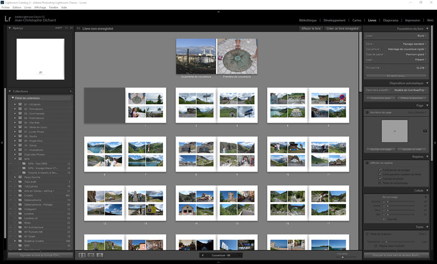Switch to single page view icon
The height and width of the screenshot is (264, 437).
[100, 255]
